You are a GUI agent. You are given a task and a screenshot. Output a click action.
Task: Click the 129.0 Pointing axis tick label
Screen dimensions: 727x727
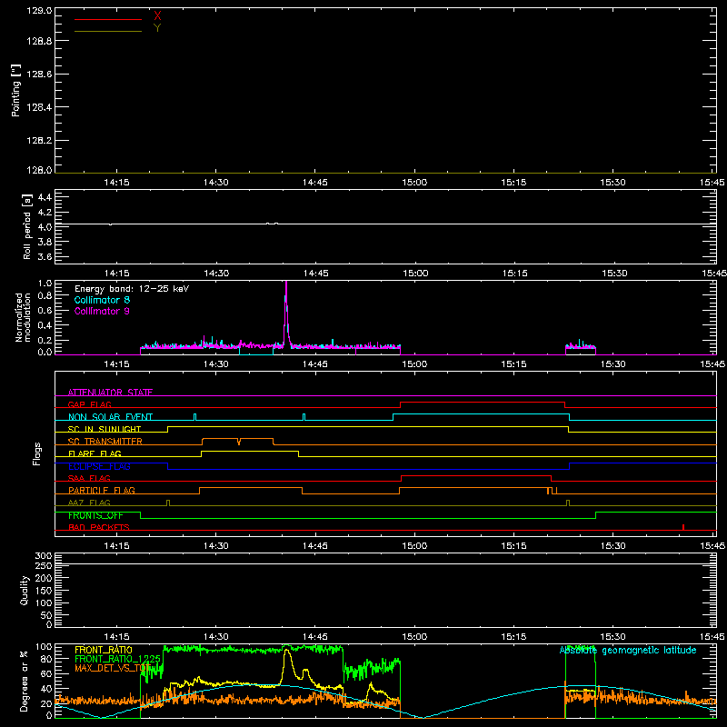39,11
